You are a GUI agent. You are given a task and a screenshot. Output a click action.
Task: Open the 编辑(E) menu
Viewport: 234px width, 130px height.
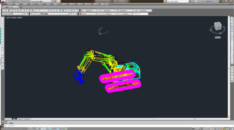18,4
